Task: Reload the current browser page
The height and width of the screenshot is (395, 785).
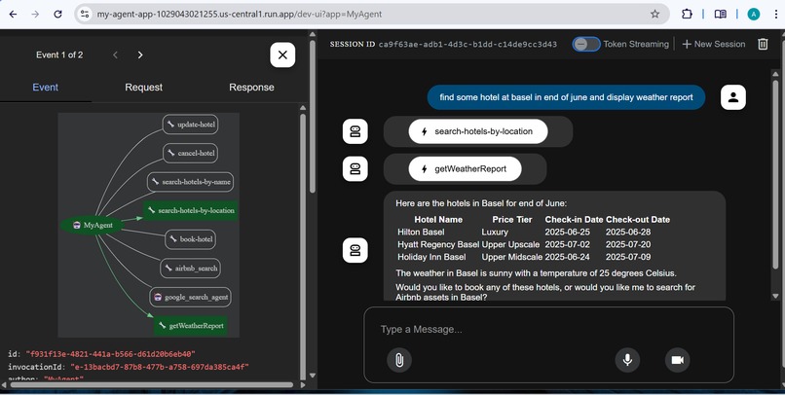Action: 57,14
